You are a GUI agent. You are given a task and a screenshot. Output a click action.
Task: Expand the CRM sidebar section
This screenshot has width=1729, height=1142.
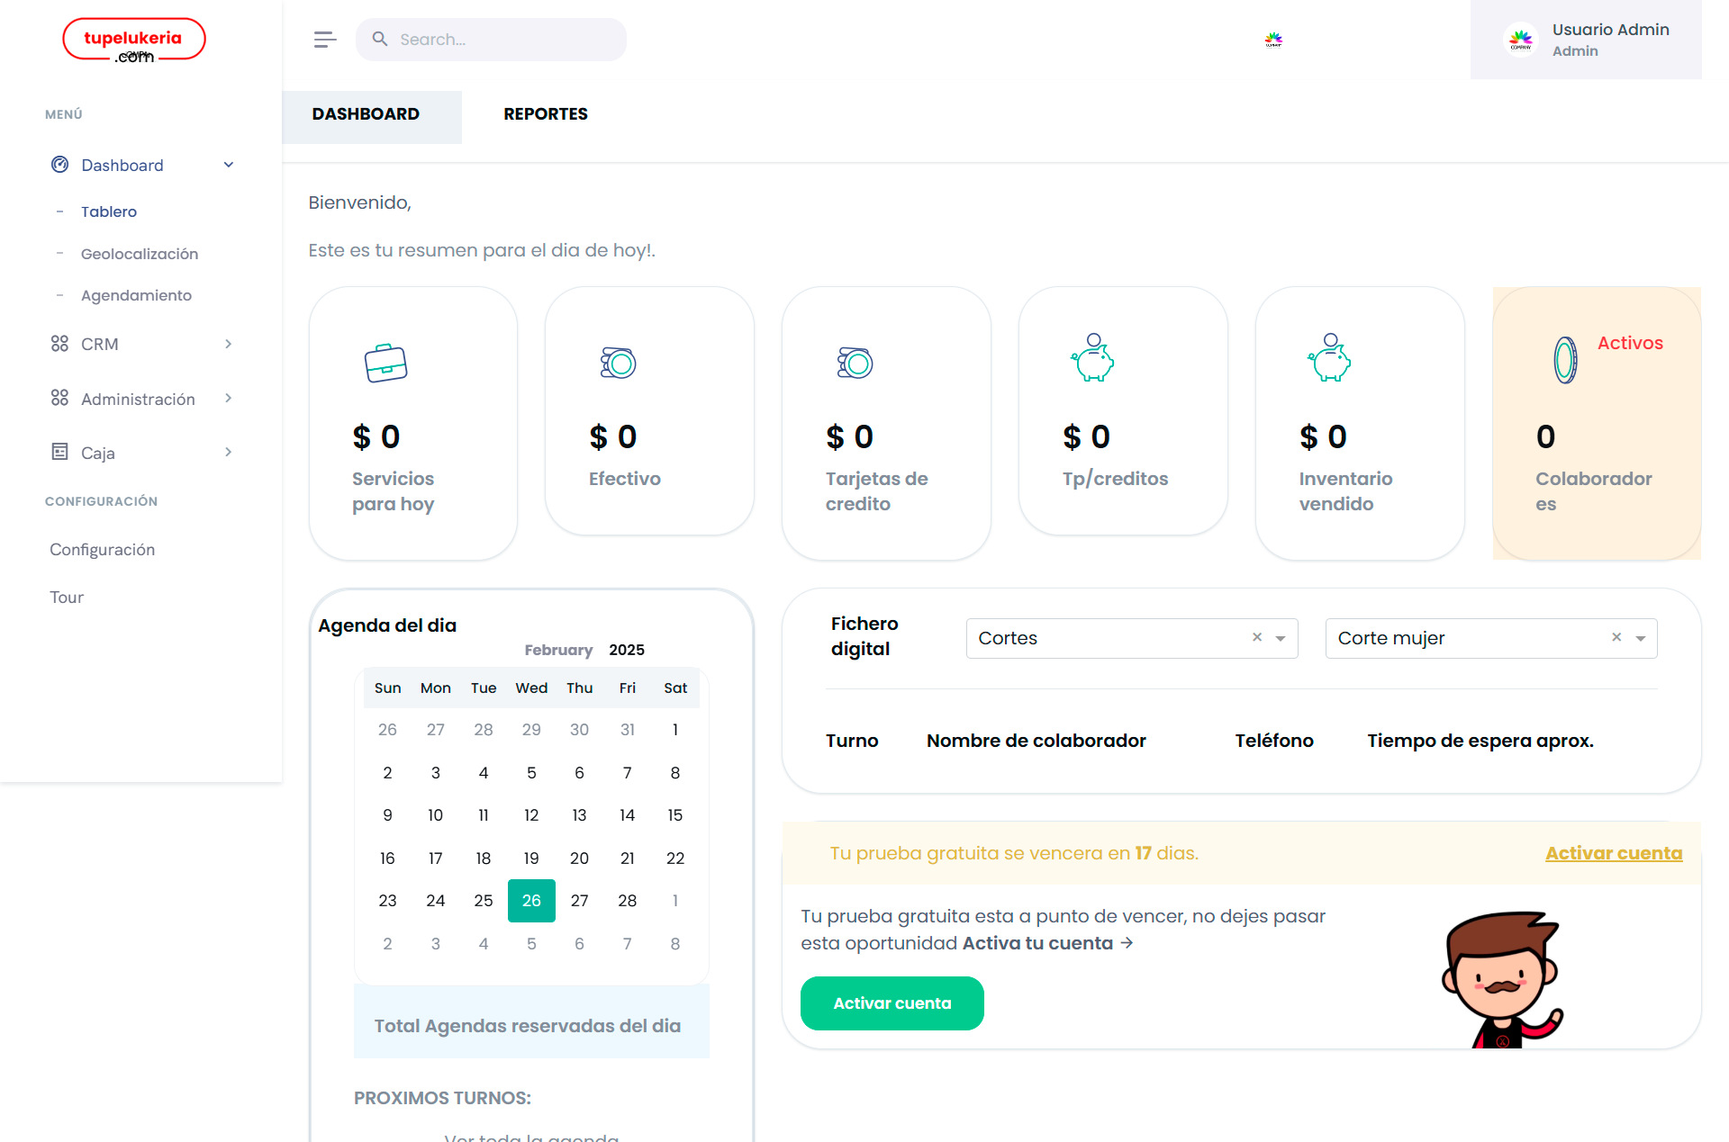point(229,344)
